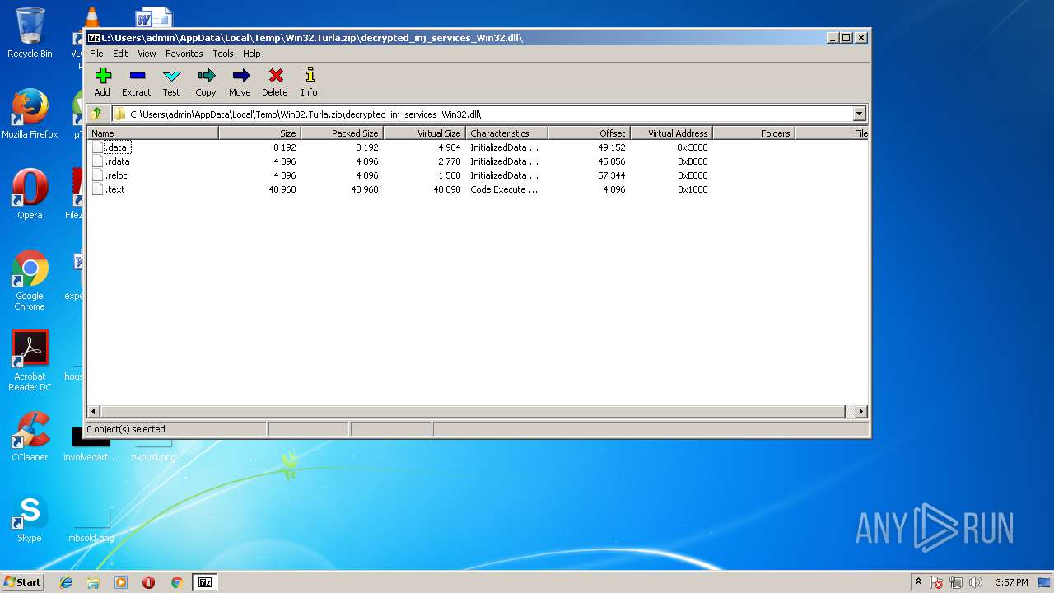
Task: Click the horizontal scrollbar left arrow
Action: (94, 411)
